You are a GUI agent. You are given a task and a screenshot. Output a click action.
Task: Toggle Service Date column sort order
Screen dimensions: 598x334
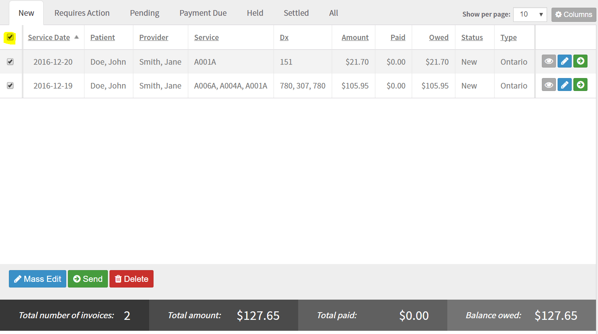click(48, 37)
